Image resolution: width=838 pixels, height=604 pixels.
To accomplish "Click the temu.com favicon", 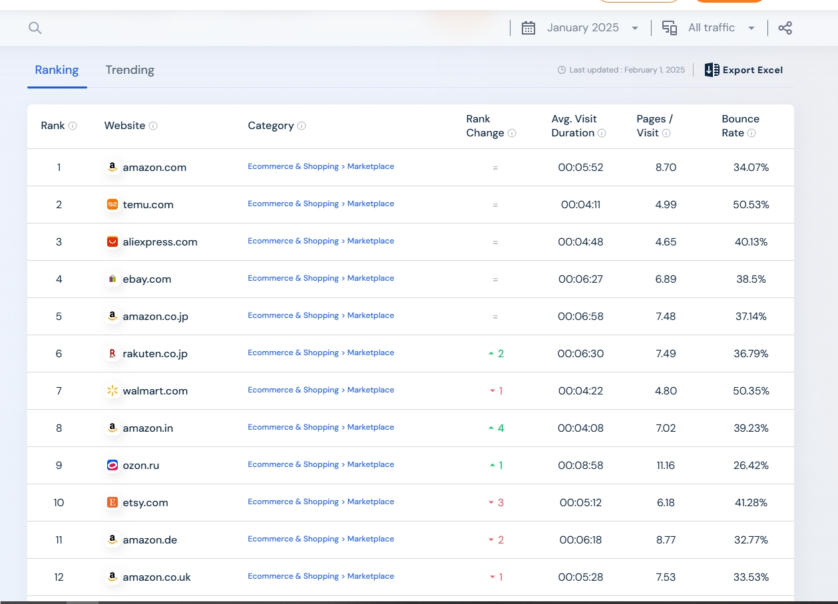I will tap(112, 205).
